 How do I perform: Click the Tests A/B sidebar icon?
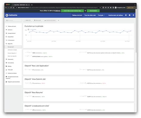click(6, 70)
